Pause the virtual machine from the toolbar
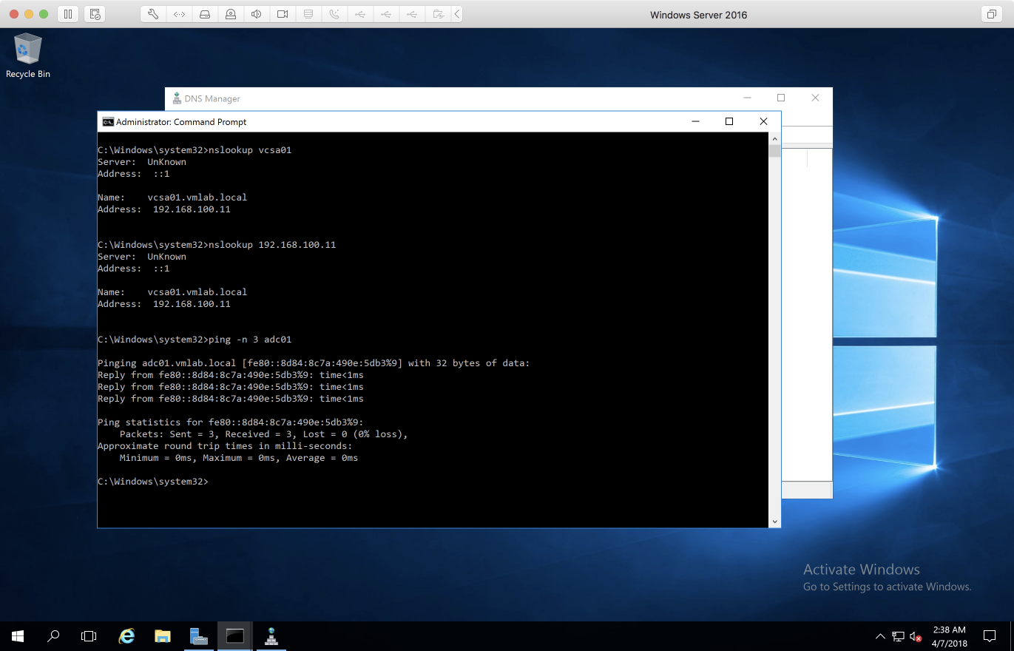 tap(67, 14)
